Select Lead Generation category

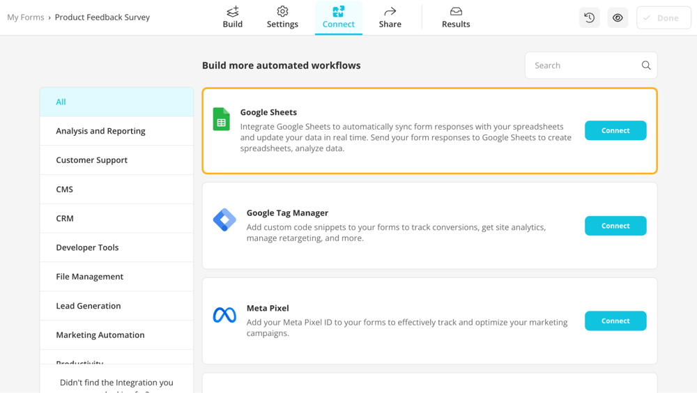(x=116, y=306)
